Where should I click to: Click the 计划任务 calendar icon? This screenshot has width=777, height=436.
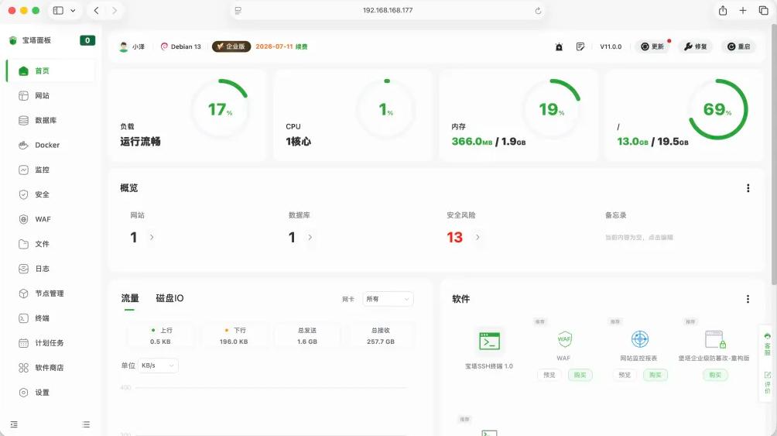[x=23, y=343]
